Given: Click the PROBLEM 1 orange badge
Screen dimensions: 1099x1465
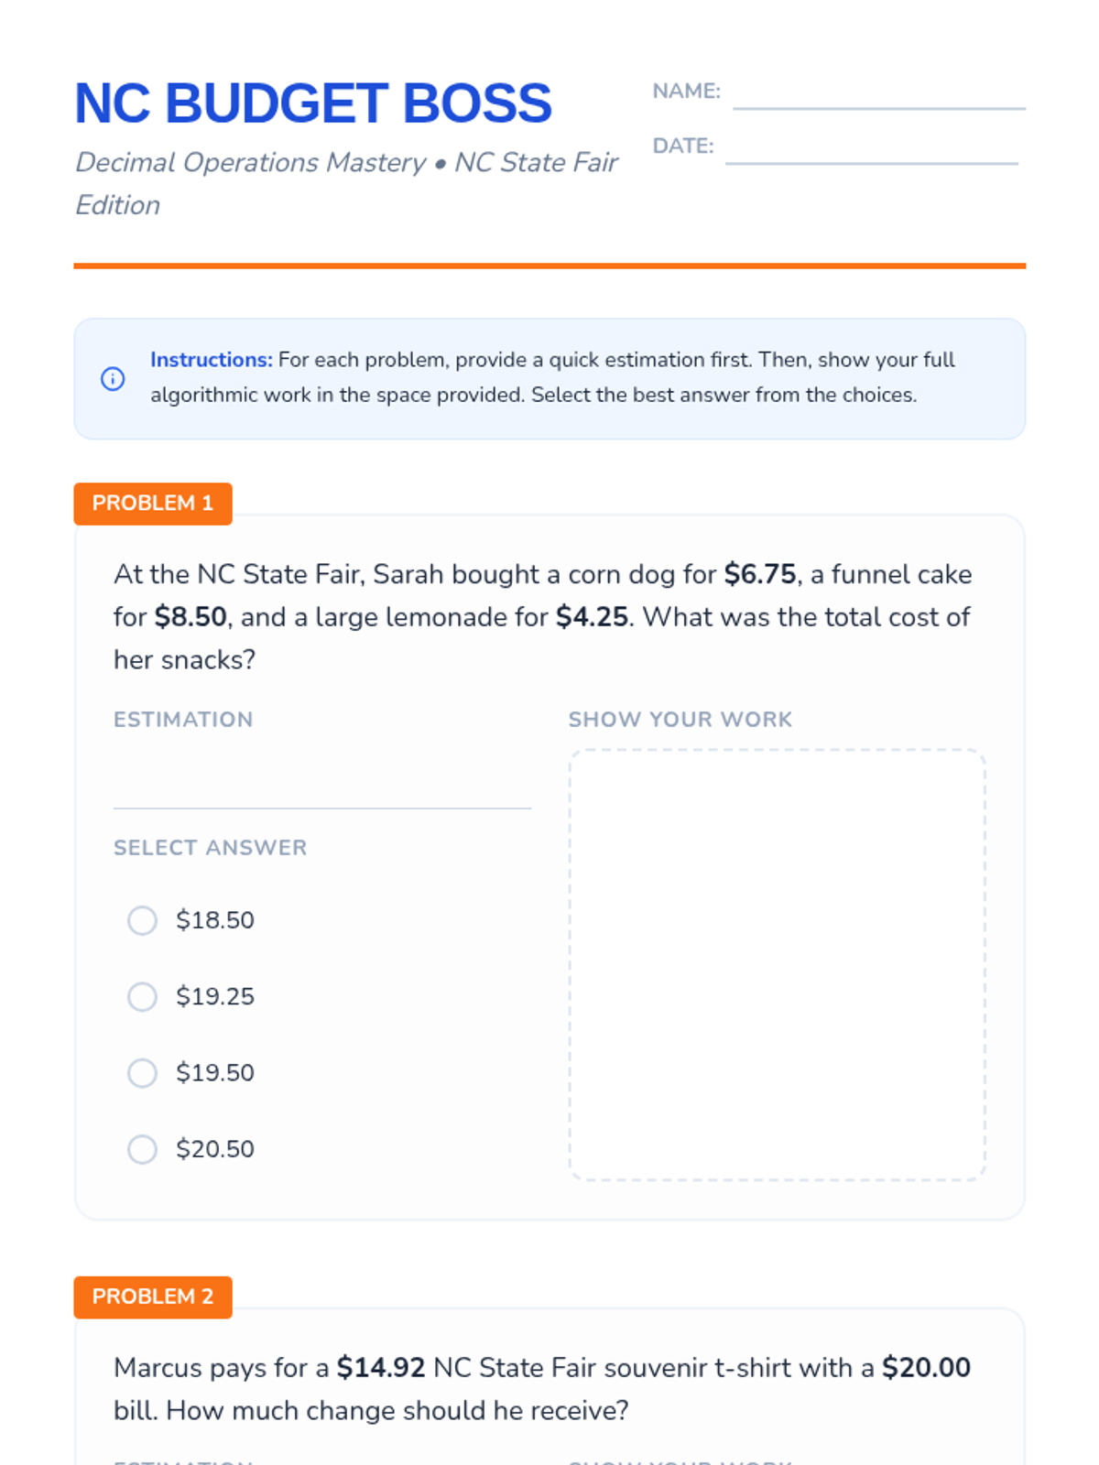Looking at the screenshot, I should pos(153,504).
